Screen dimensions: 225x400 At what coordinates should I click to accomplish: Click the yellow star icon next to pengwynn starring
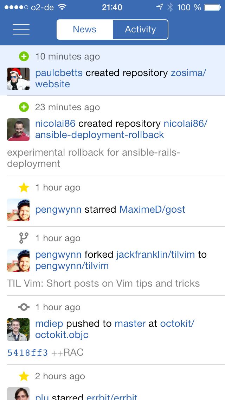23,187
